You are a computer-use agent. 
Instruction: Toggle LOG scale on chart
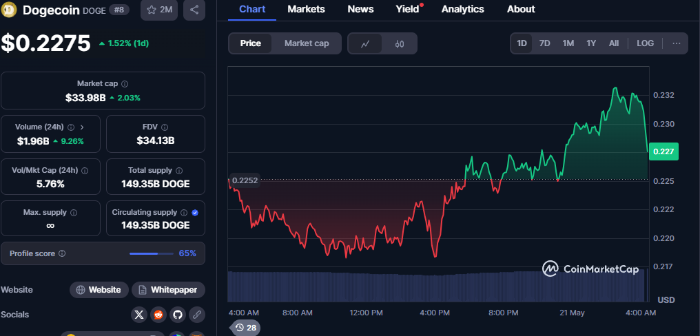[645, 43]
